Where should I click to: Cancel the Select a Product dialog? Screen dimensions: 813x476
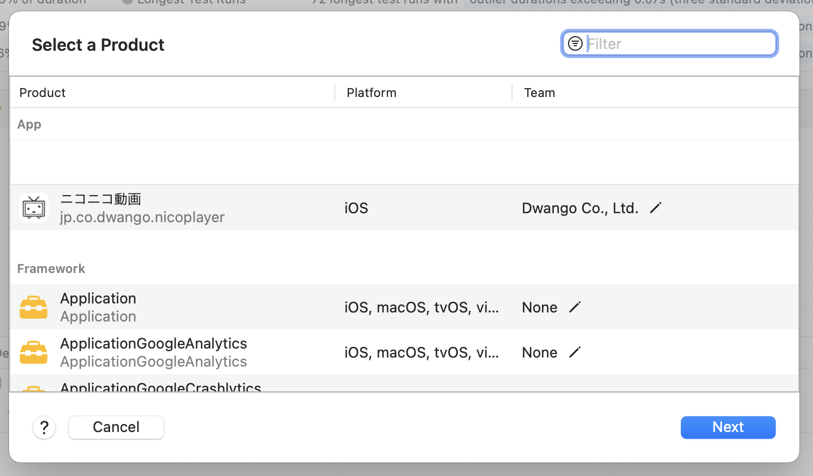pyautogui.click(x=116, y=427)
